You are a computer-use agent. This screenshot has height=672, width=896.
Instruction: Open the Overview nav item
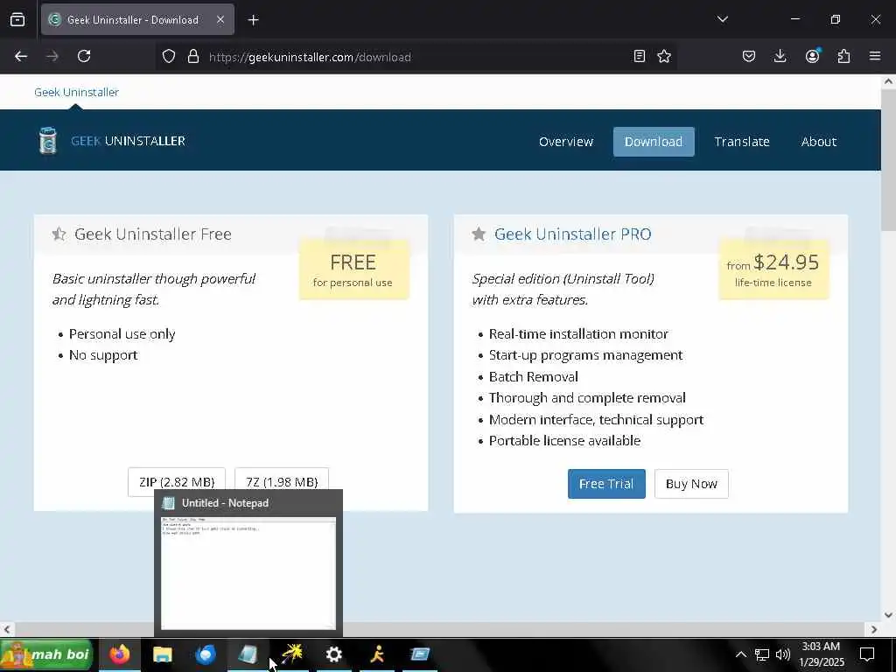click(566, 142)
